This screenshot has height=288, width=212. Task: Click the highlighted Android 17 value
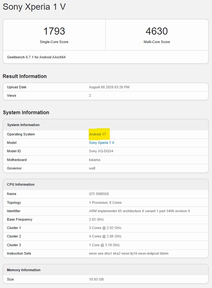point(98,134)
